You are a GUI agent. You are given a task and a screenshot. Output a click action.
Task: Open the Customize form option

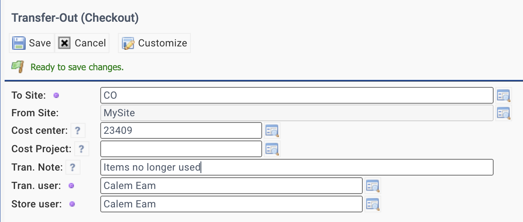(154, 43)
